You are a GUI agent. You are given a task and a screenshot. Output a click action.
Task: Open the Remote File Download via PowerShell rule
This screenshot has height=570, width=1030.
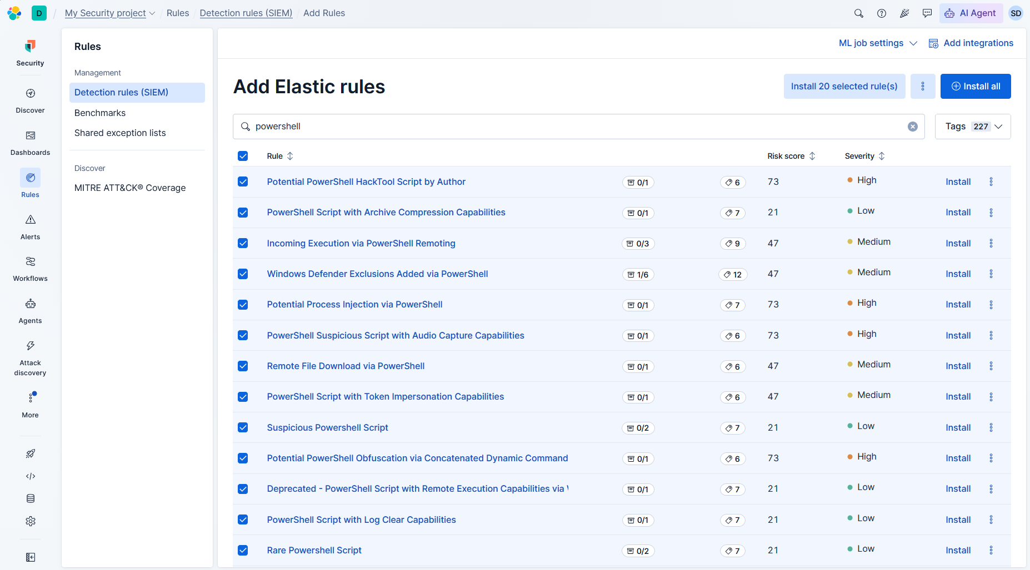pos(346,366)
